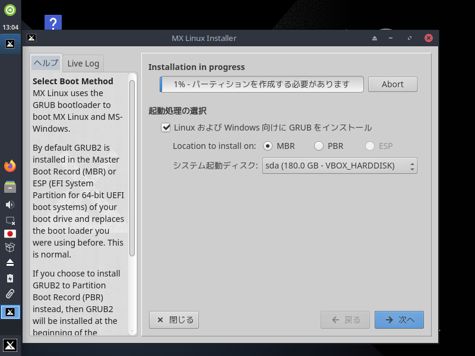
Task: Click the display disconnected tray icon
Action: click(x=10, y=220)
